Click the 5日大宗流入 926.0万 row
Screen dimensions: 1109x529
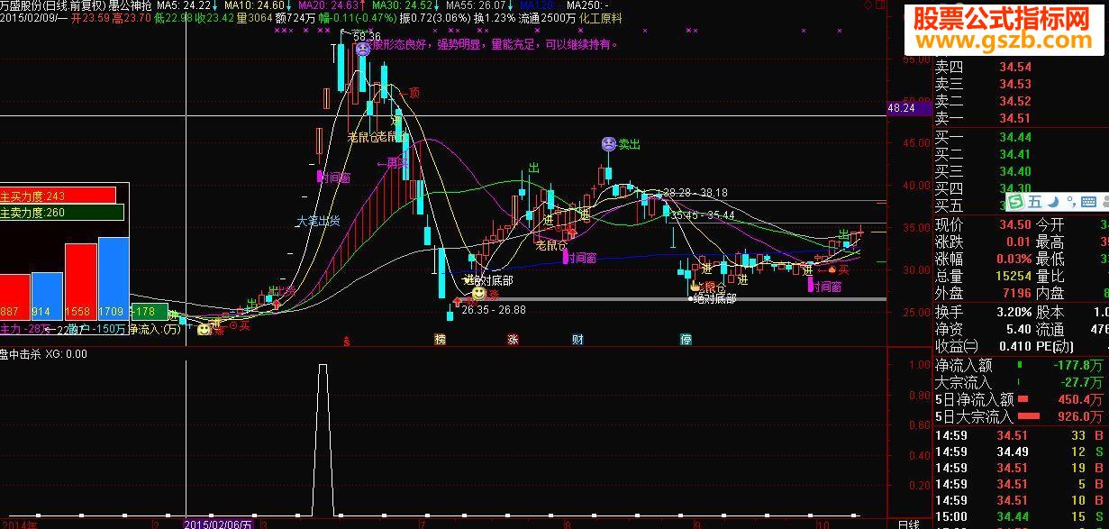click(x=1022, y=417)
